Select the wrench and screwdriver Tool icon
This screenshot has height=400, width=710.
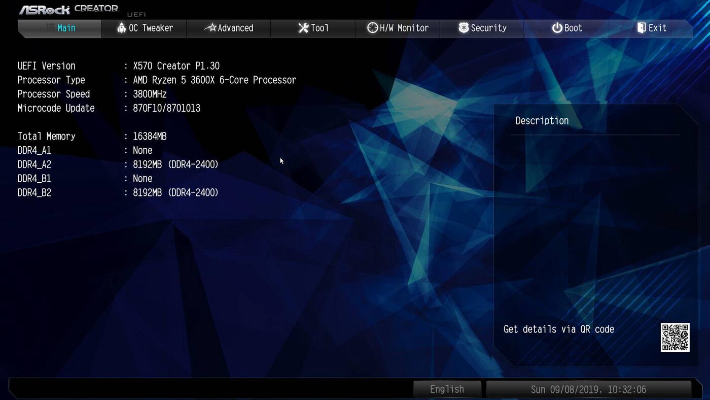303,28
